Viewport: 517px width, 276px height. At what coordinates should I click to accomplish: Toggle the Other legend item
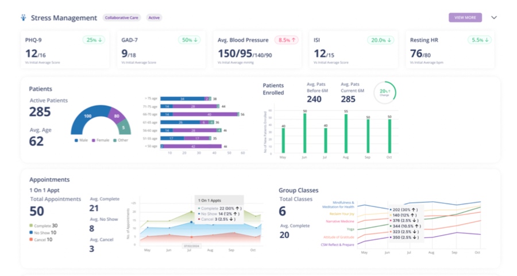[x=122, y=140]
